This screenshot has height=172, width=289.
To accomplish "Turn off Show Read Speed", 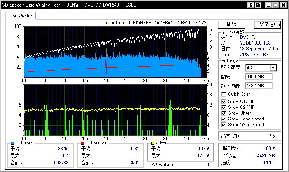I will tap(224, 119).
